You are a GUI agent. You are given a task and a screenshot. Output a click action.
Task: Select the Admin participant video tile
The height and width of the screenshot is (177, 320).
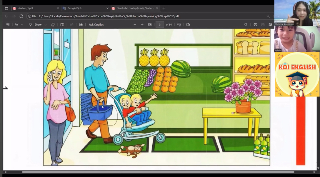click(x=297, y=39)
